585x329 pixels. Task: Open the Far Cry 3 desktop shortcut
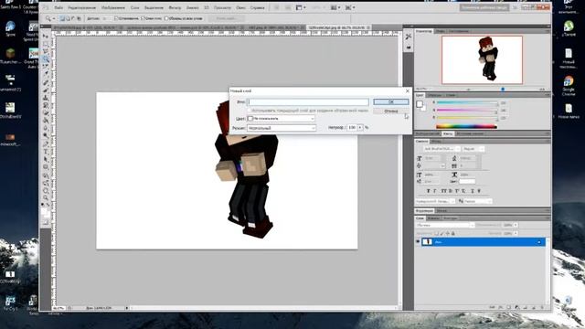click(10, 303)
